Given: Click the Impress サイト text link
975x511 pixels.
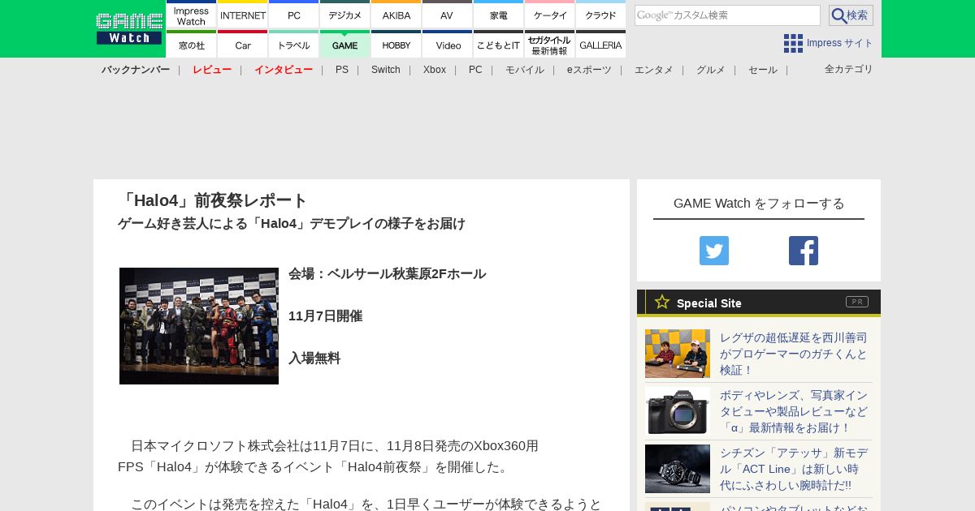Looking at the screenshot, I should [840, 43].
